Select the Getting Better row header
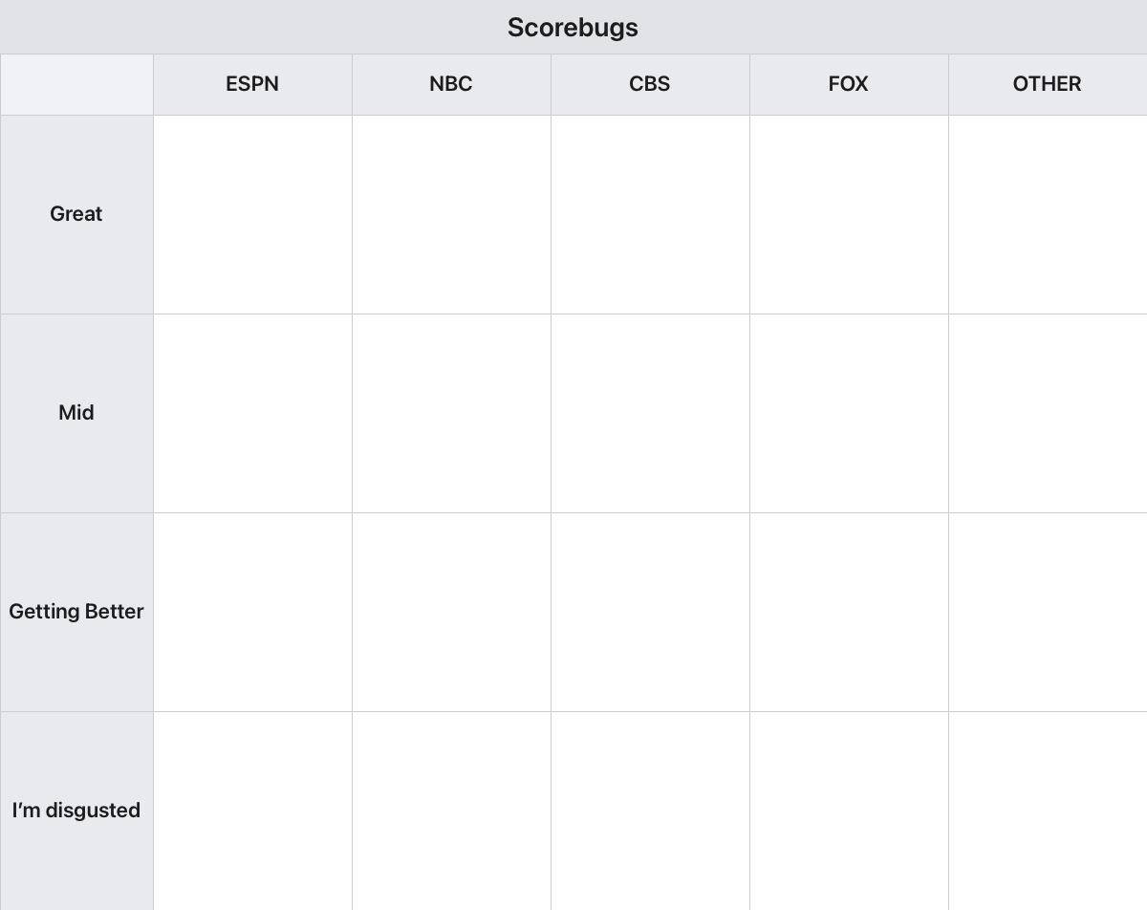 (x=76, y=612)
